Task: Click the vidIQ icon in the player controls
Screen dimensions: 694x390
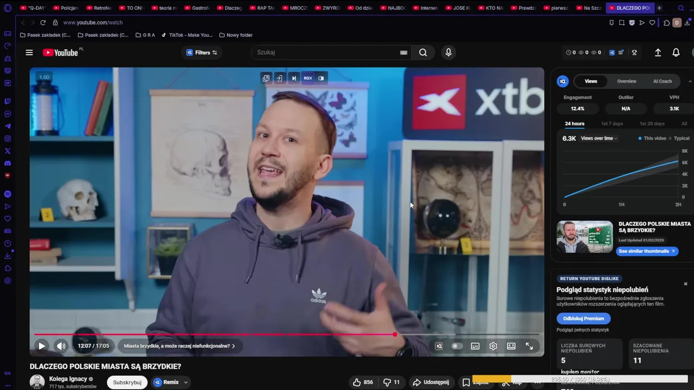Action: 439,346
